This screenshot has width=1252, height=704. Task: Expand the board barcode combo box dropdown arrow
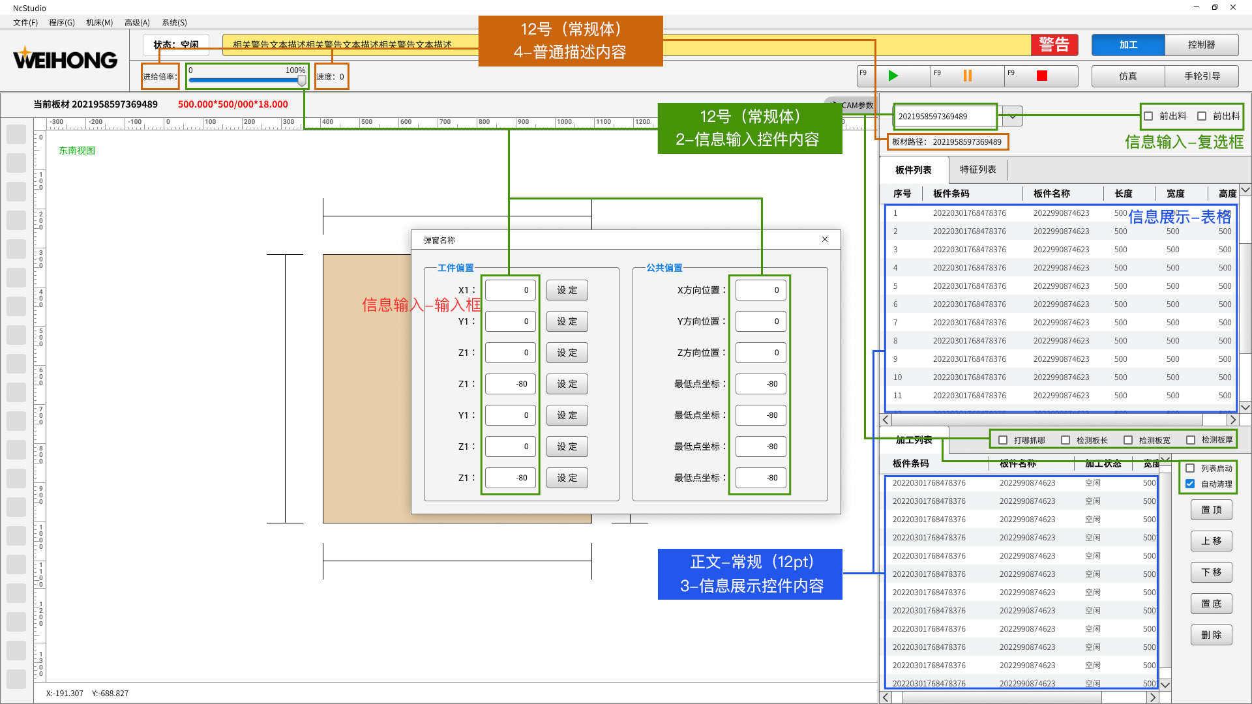(1013, 117)
